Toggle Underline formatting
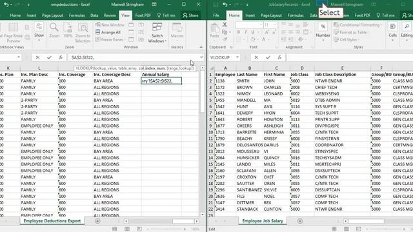This screenshot has width=413, height=232. point(253,32)
